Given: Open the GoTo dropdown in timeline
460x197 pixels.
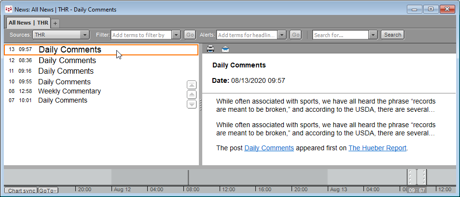Looking at the screenshot, I should click(48, 191).
